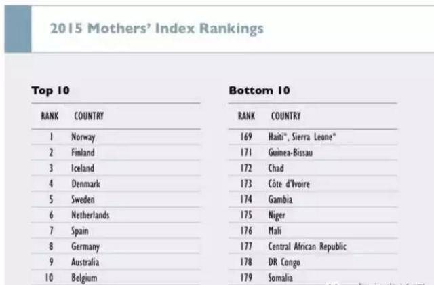Select the Netherlands row
This screenshot has height=285, width=434.
[x=90, y=215]
